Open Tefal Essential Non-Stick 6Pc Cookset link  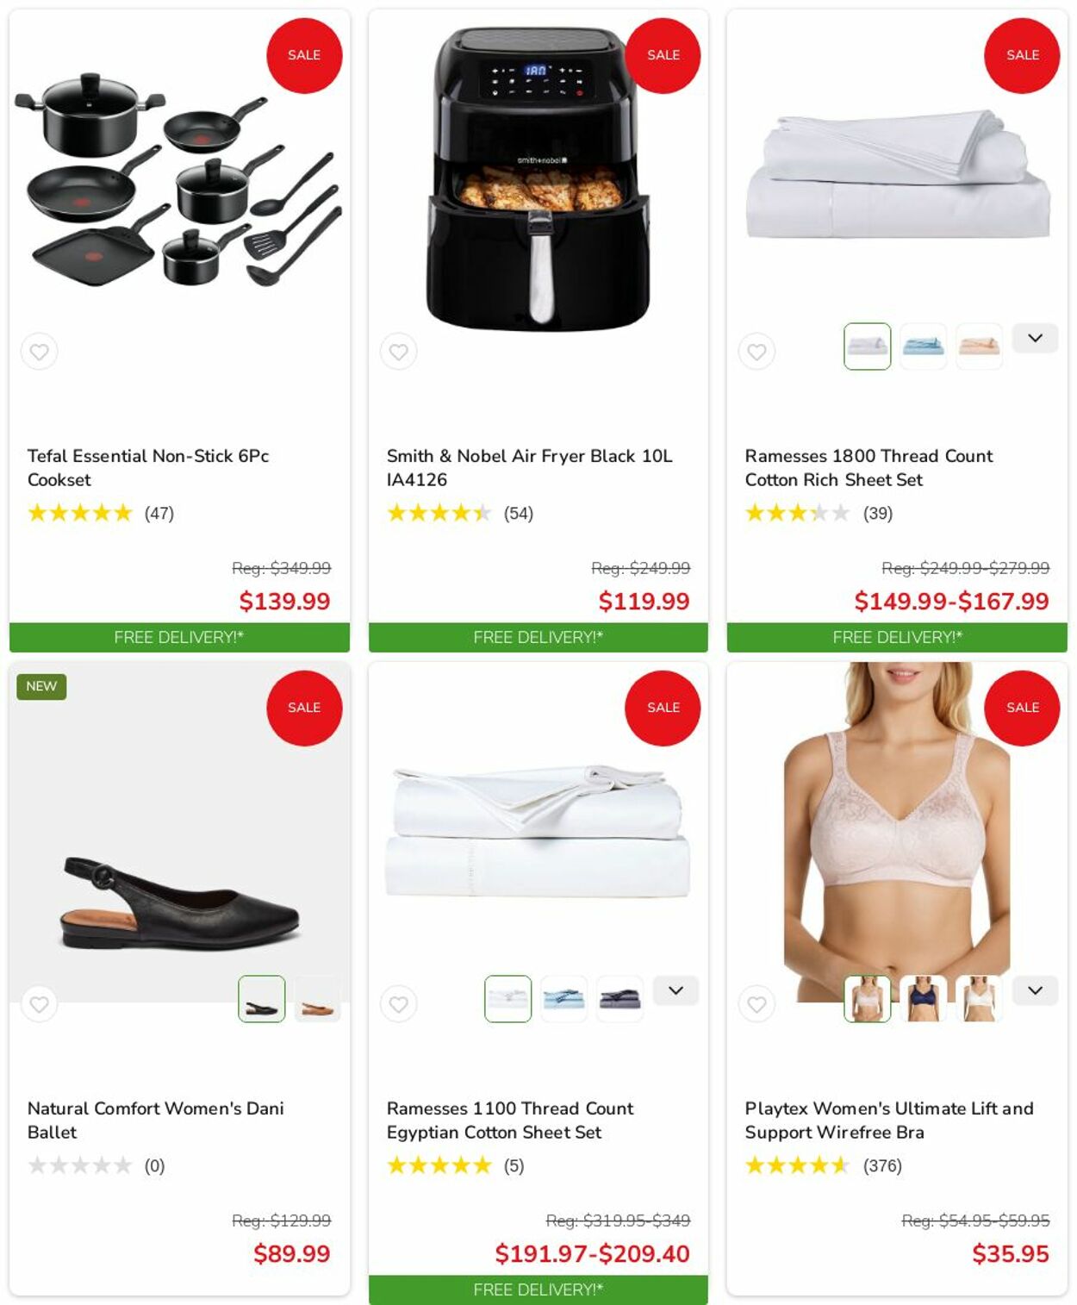(148, 468)
